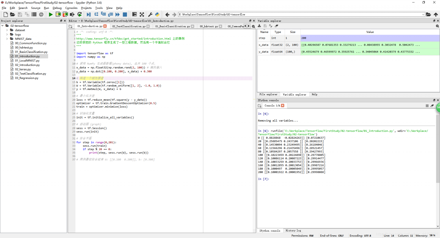
Task: Browse a working directory folder icon
Action: 428,14
